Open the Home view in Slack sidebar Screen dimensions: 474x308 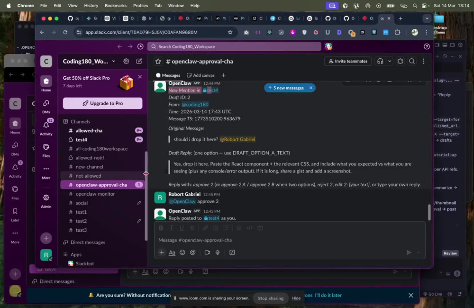click(46, 84)
